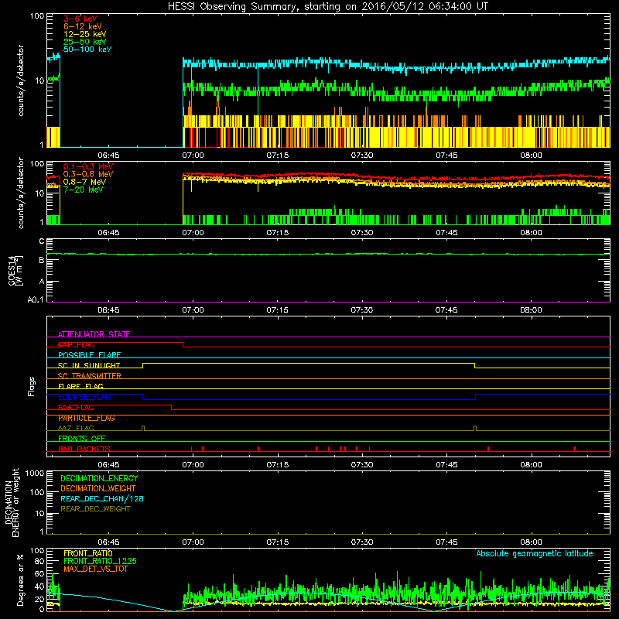The width and height of the screenshot is (619, 619).
Task: Select the FLARE_FLAG label
Action: [x=80, y=386]
